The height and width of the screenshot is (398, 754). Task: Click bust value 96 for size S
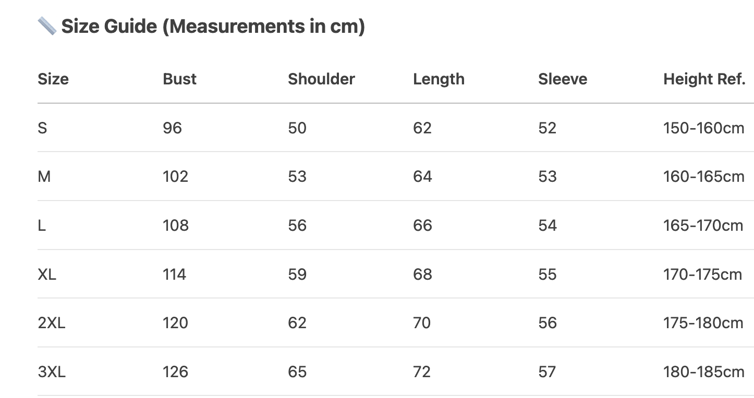click(172, 128)
